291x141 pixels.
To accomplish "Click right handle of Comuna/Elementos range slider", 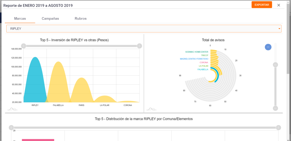I will point(278,128).
